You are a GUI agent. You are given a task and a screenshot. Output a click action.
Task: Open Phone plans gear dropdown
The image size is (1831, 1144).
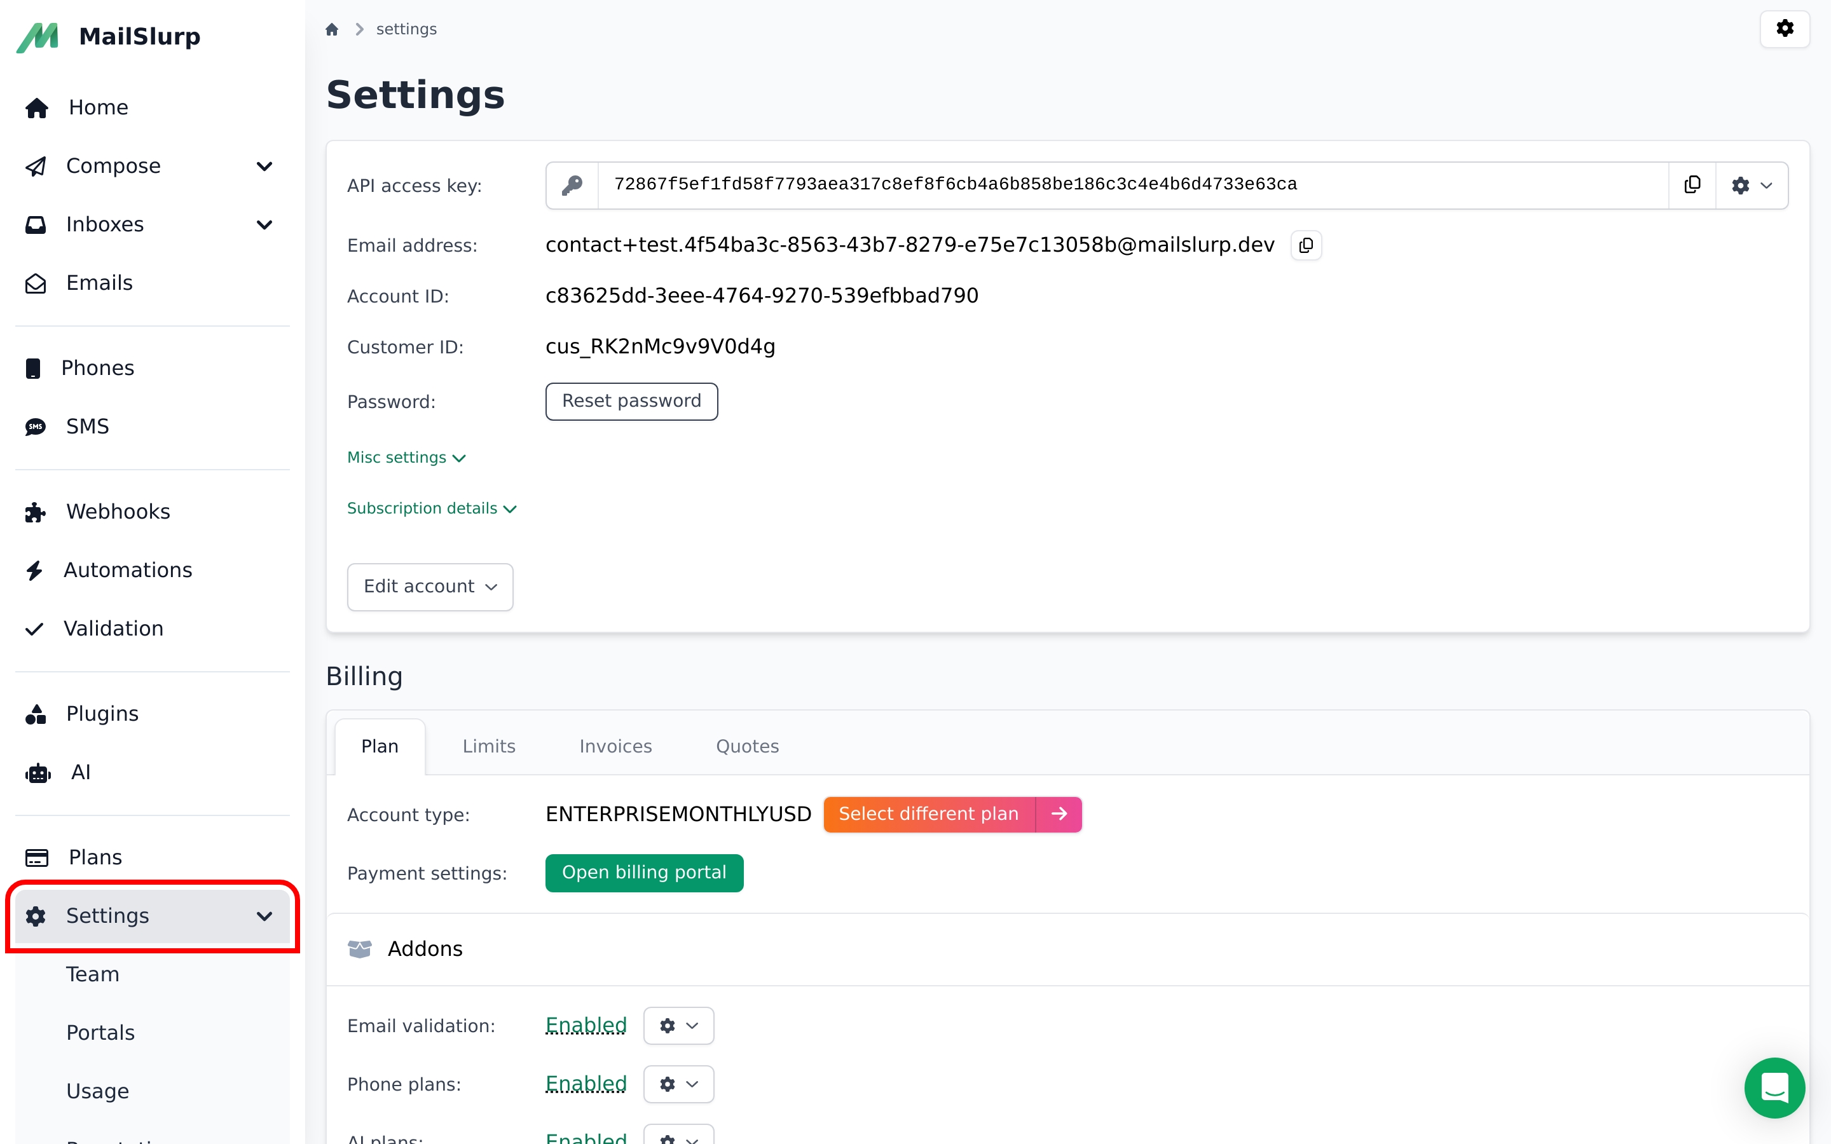[x=679, y=1084]
